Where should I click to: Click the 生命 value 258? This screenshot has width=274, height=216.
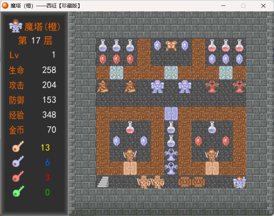[x=49, y=70]
